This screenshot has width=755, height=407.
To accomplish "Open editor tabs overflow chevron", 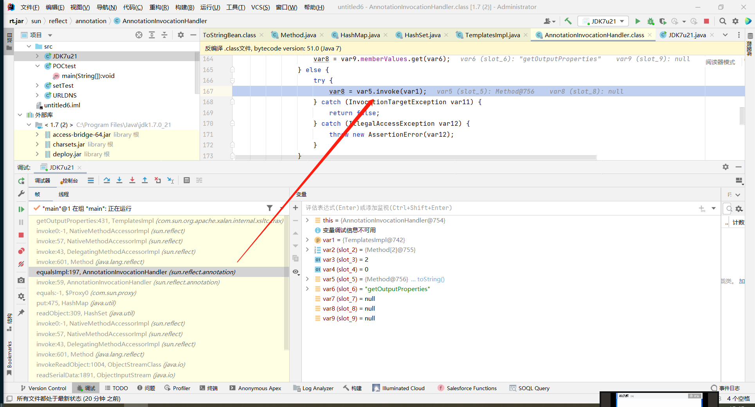I will [x=725, y=35].
